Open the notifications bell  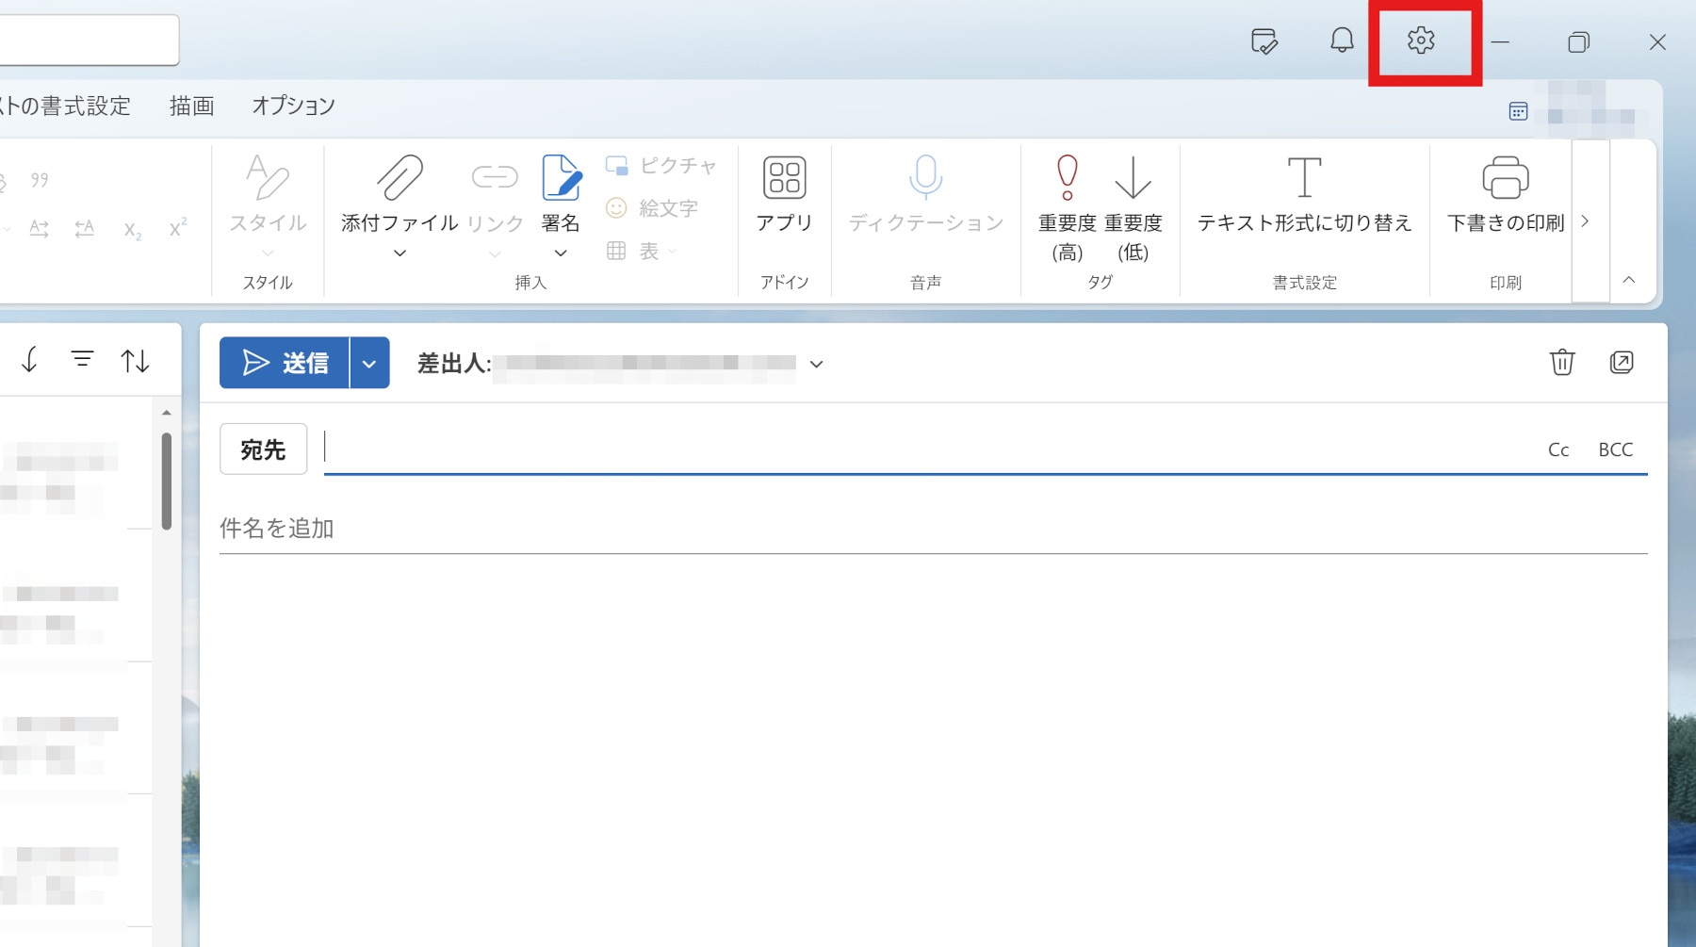tap(1342, 41)
